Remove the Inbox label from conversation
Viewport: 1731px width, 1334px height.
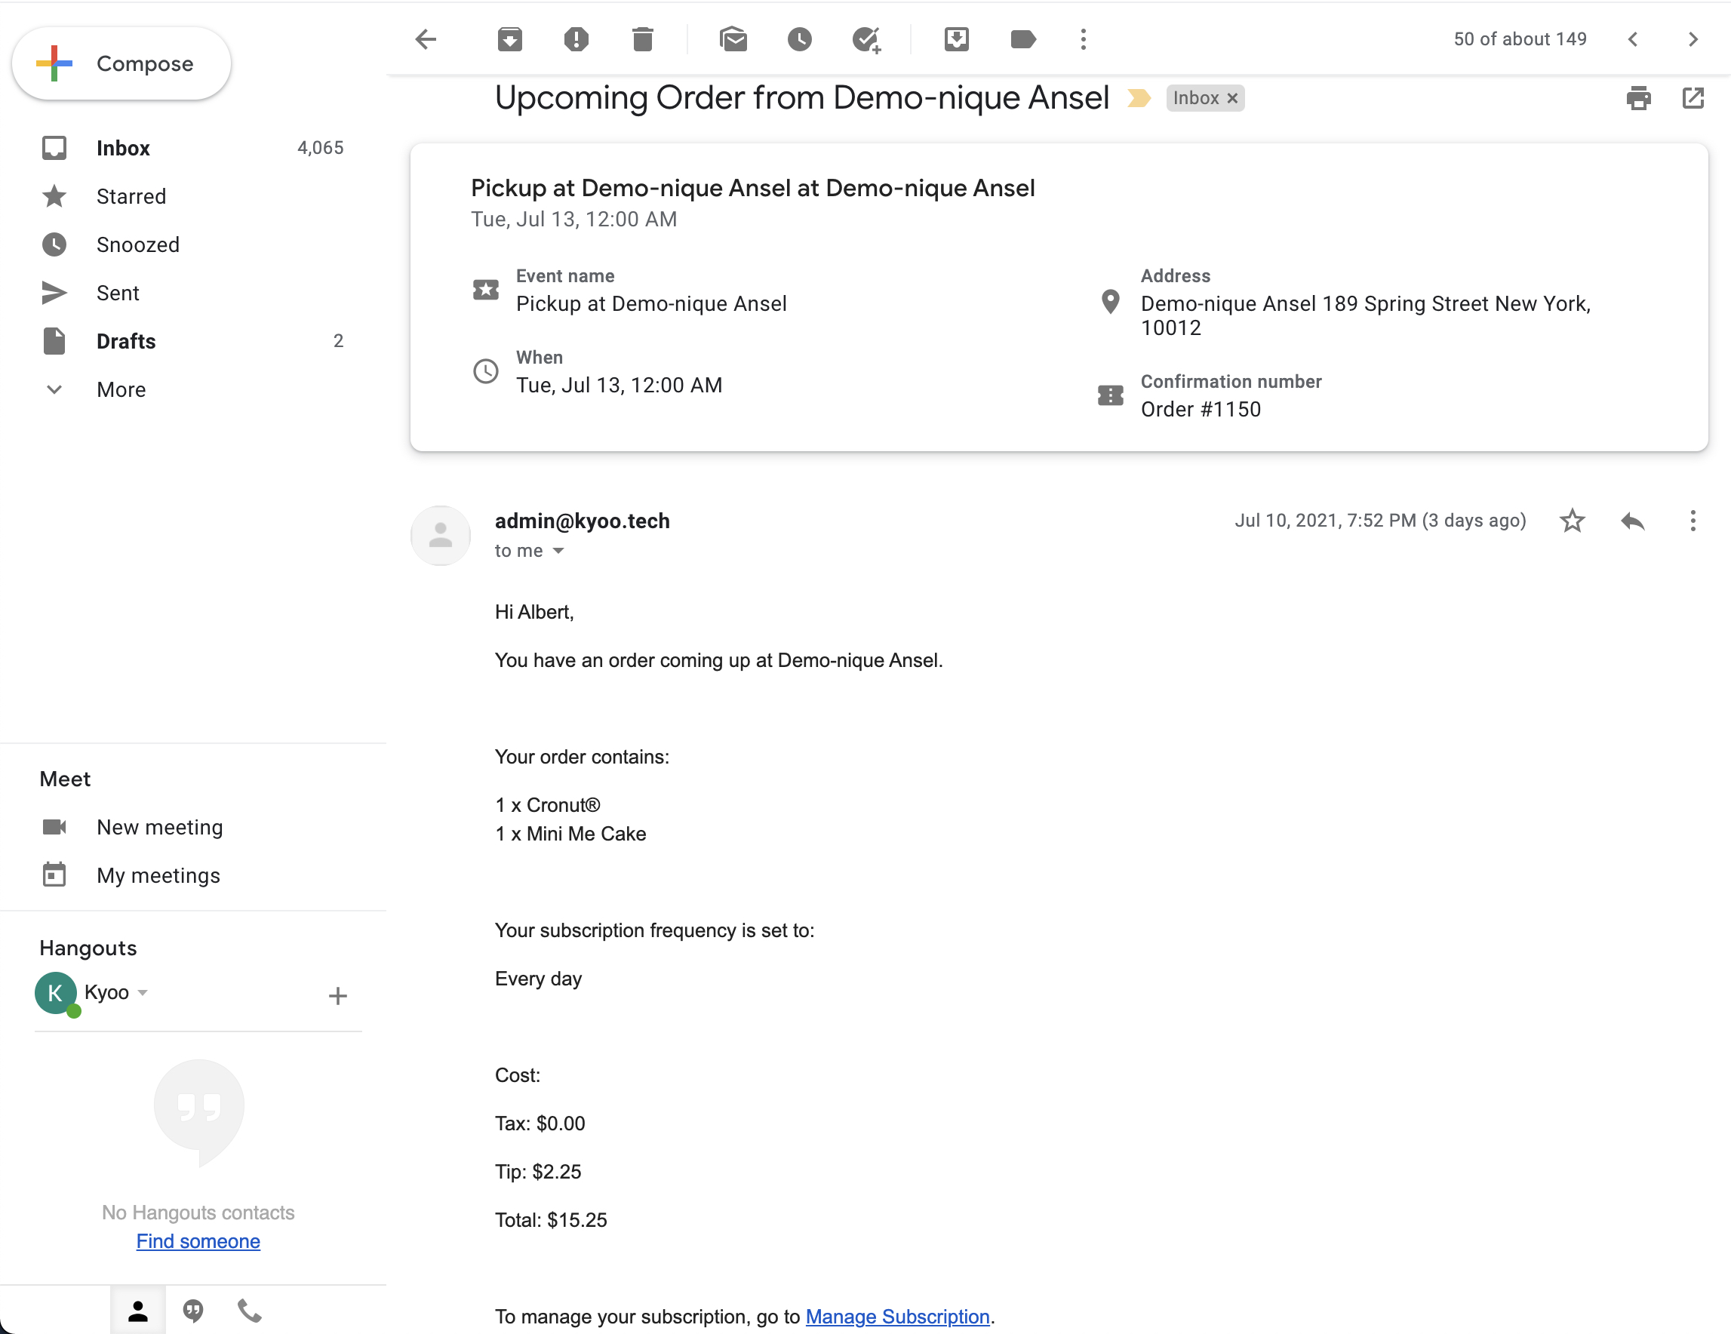coord(1232,98)
